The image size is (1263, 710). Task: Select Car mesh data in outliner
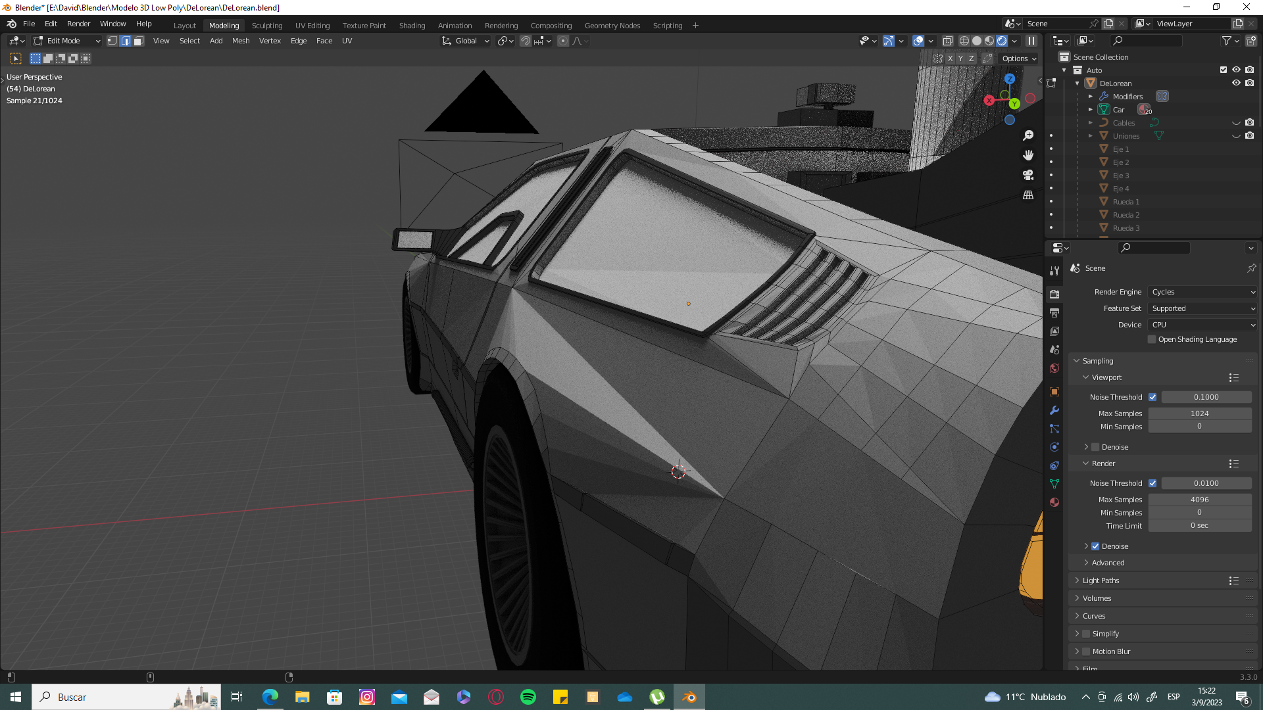(1118, 110)
